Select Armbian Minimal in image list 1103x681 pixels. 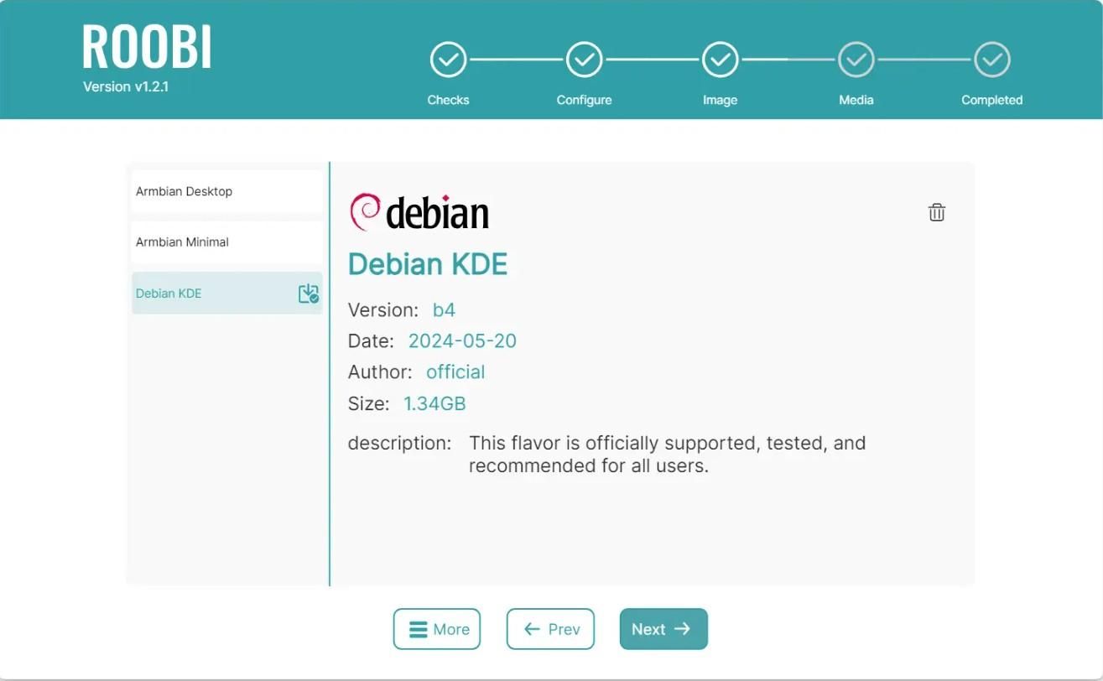[x=226, y=242]
